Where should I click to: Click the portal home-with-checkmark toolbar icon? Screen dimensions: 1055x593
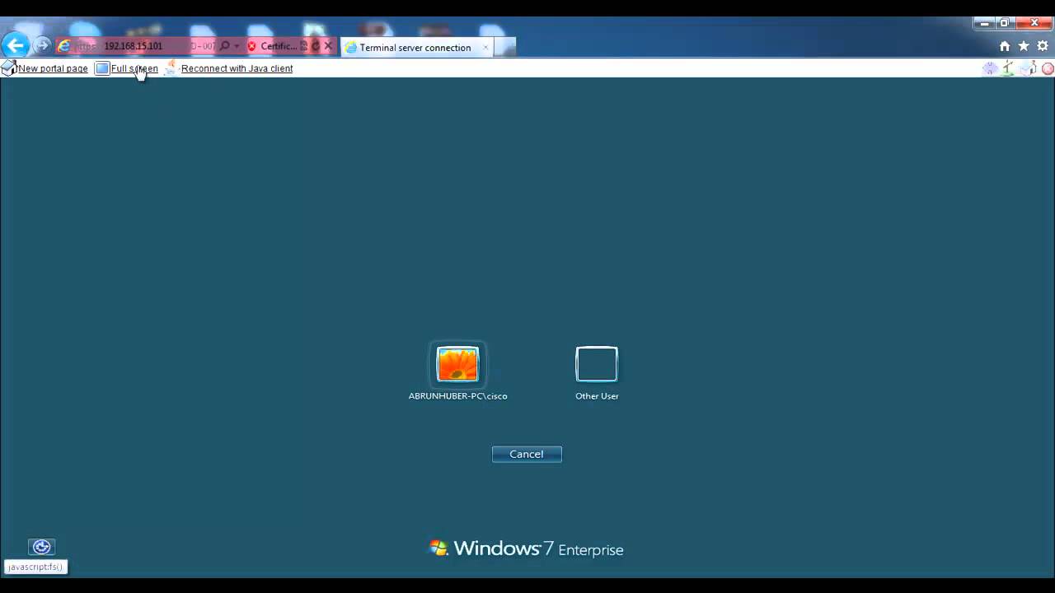[x=1029, y=68]
